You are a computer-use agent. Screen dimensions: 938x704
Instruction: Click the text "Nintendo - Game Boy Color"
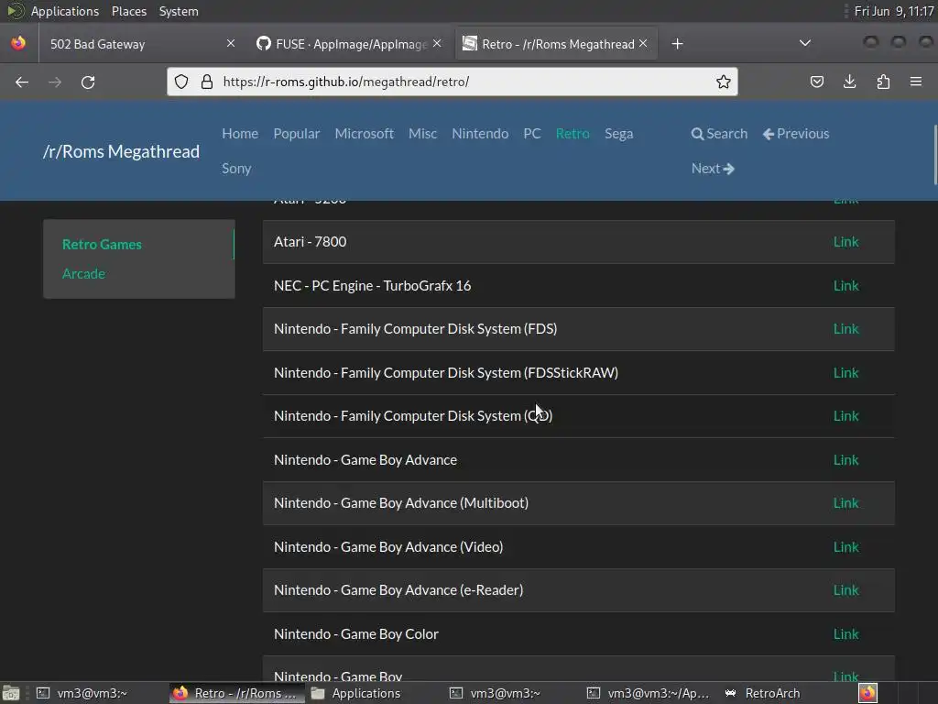coord(356,634)
